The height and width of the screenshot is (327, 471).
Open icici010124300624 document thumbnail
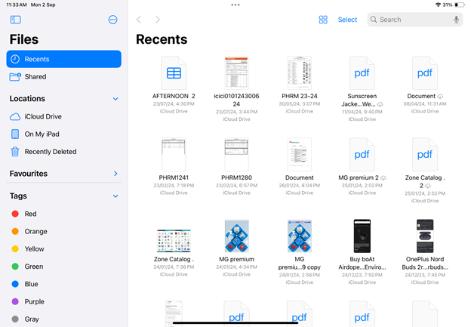coord(236,73)
